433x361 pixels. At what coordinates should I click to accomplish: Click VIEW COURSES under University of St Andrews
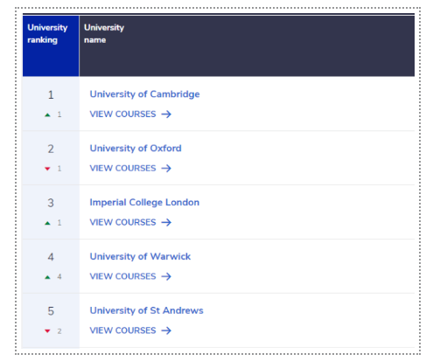click(x=130, y=330)
